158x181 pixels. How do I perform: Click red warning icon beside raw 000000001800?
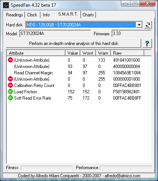(x=10, y=79)
